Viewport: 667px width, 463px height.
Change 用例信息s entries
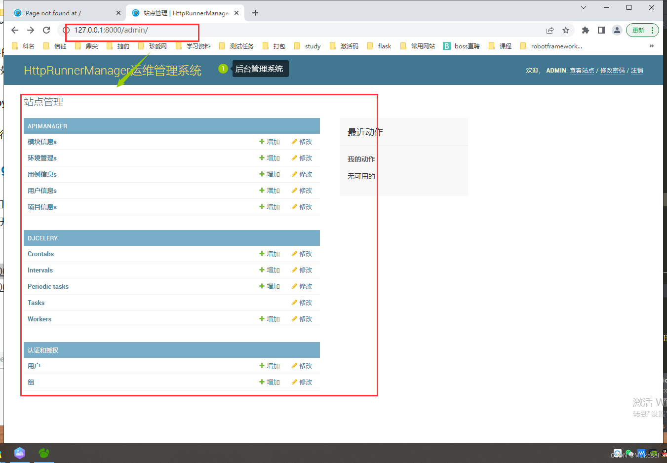pyautogui.click(x=302, y=174)
